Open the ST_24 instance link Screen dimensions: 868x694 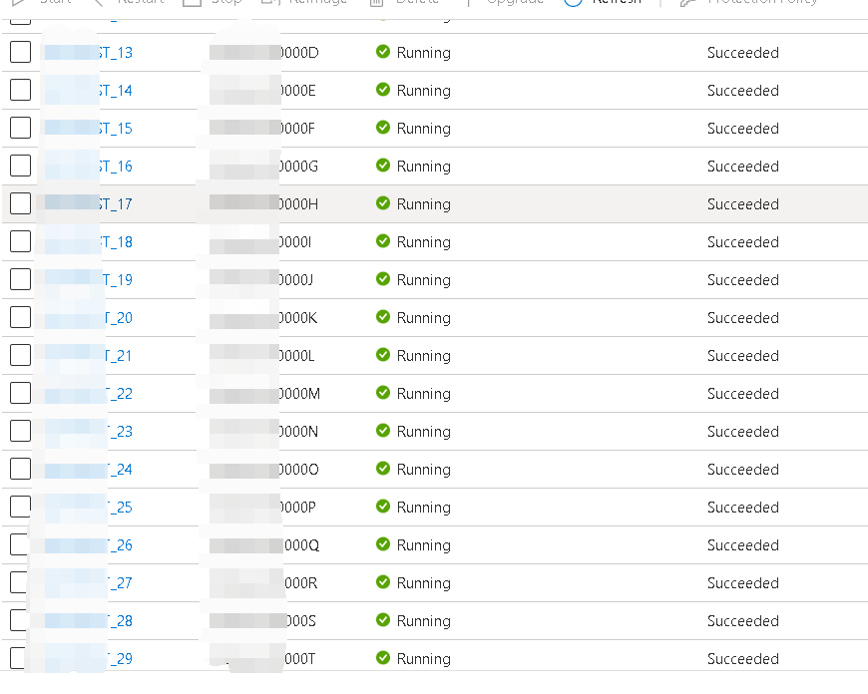point(110,469)
